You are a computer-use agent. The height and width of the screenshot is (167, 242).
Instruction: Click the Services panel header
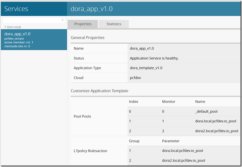pyautogui.click(x=16, y=9)
